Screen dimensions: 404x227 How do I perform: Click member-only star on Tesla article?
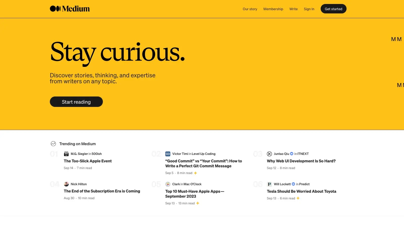[x=298, y=198]
